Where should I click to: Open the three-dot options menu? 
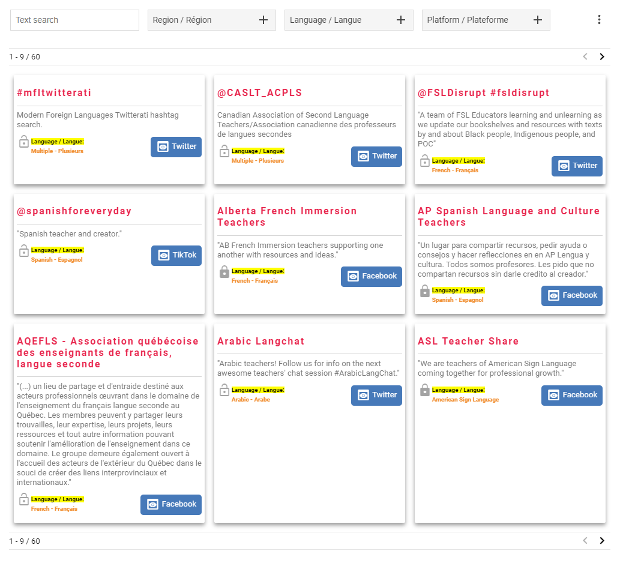coord(599,19)
